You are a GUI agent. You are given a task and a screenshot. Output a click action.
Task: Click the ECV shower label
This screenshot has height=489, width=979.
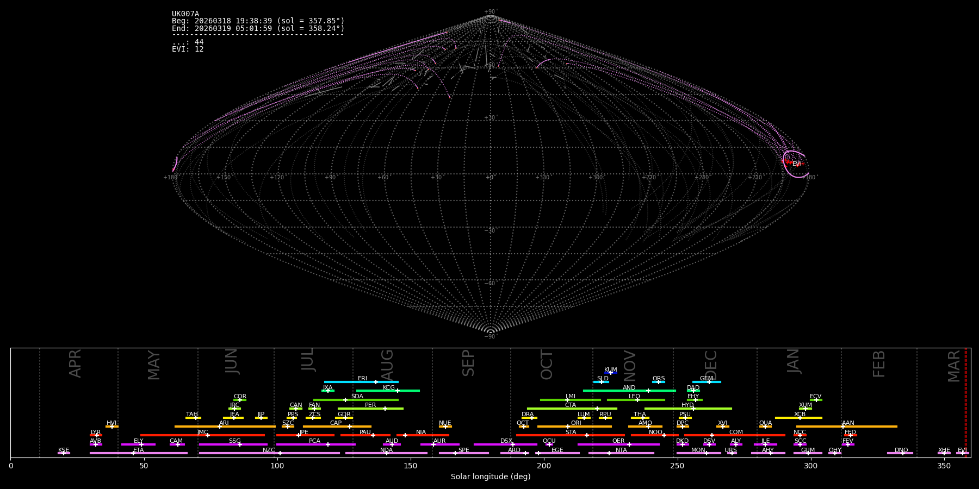816,396
